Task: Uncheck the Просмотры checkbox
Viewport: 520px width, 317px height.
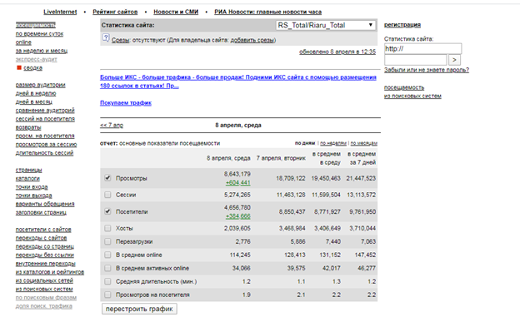Action: click(107, 178)
